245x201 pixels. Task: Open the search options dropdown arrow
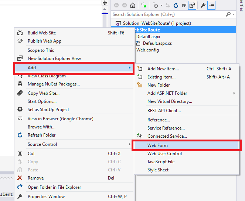click(234, 14)
